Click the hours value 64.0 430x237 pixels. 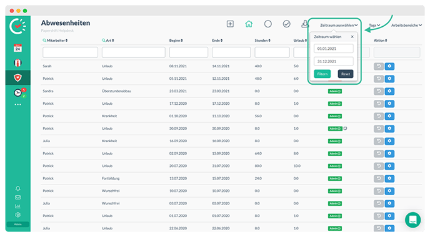coord(258,153)
